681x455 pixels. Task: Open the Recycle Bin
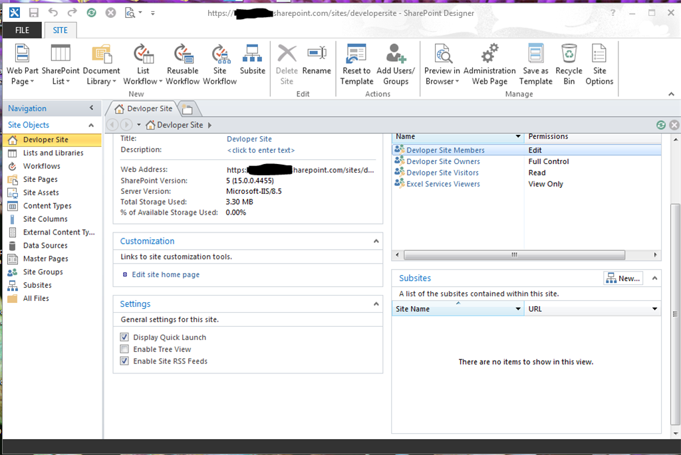569,64
